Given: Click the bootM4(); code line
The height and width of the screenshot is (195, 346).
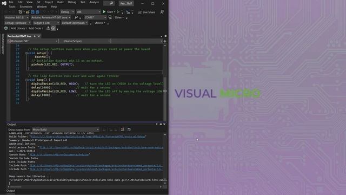Looking at the screenshot, I should [43, 57].
